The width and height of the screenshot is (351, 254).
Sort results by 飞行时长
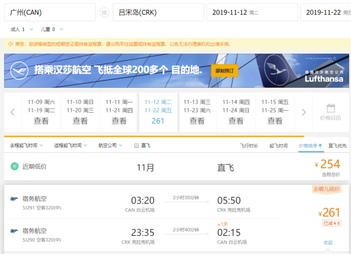(x=249, y=146)
